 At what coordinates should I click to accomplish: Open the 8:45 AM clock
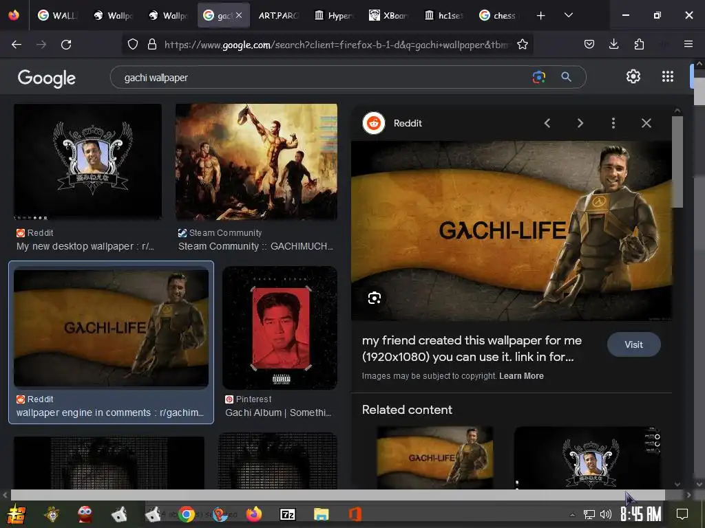pyautogui.click(x=640, y=514)
